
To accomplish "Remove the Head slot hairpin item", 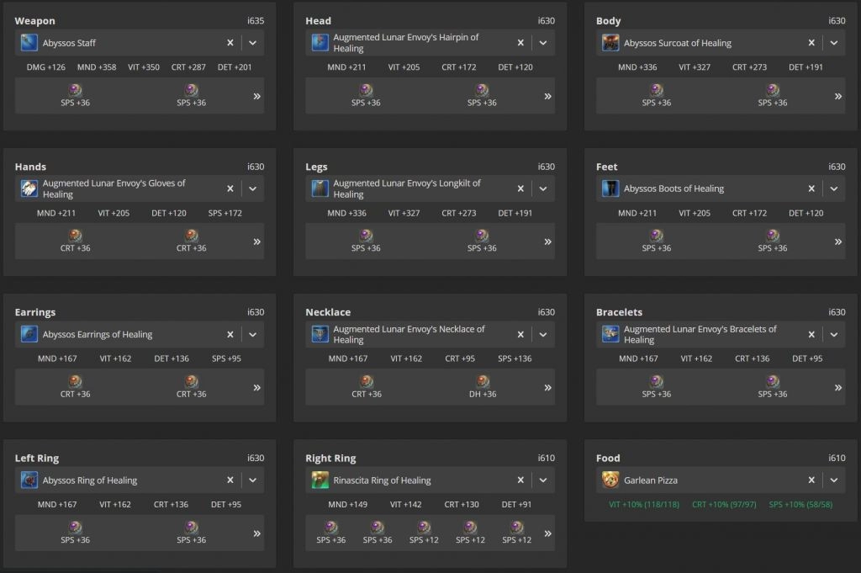I will pos(520,43).
